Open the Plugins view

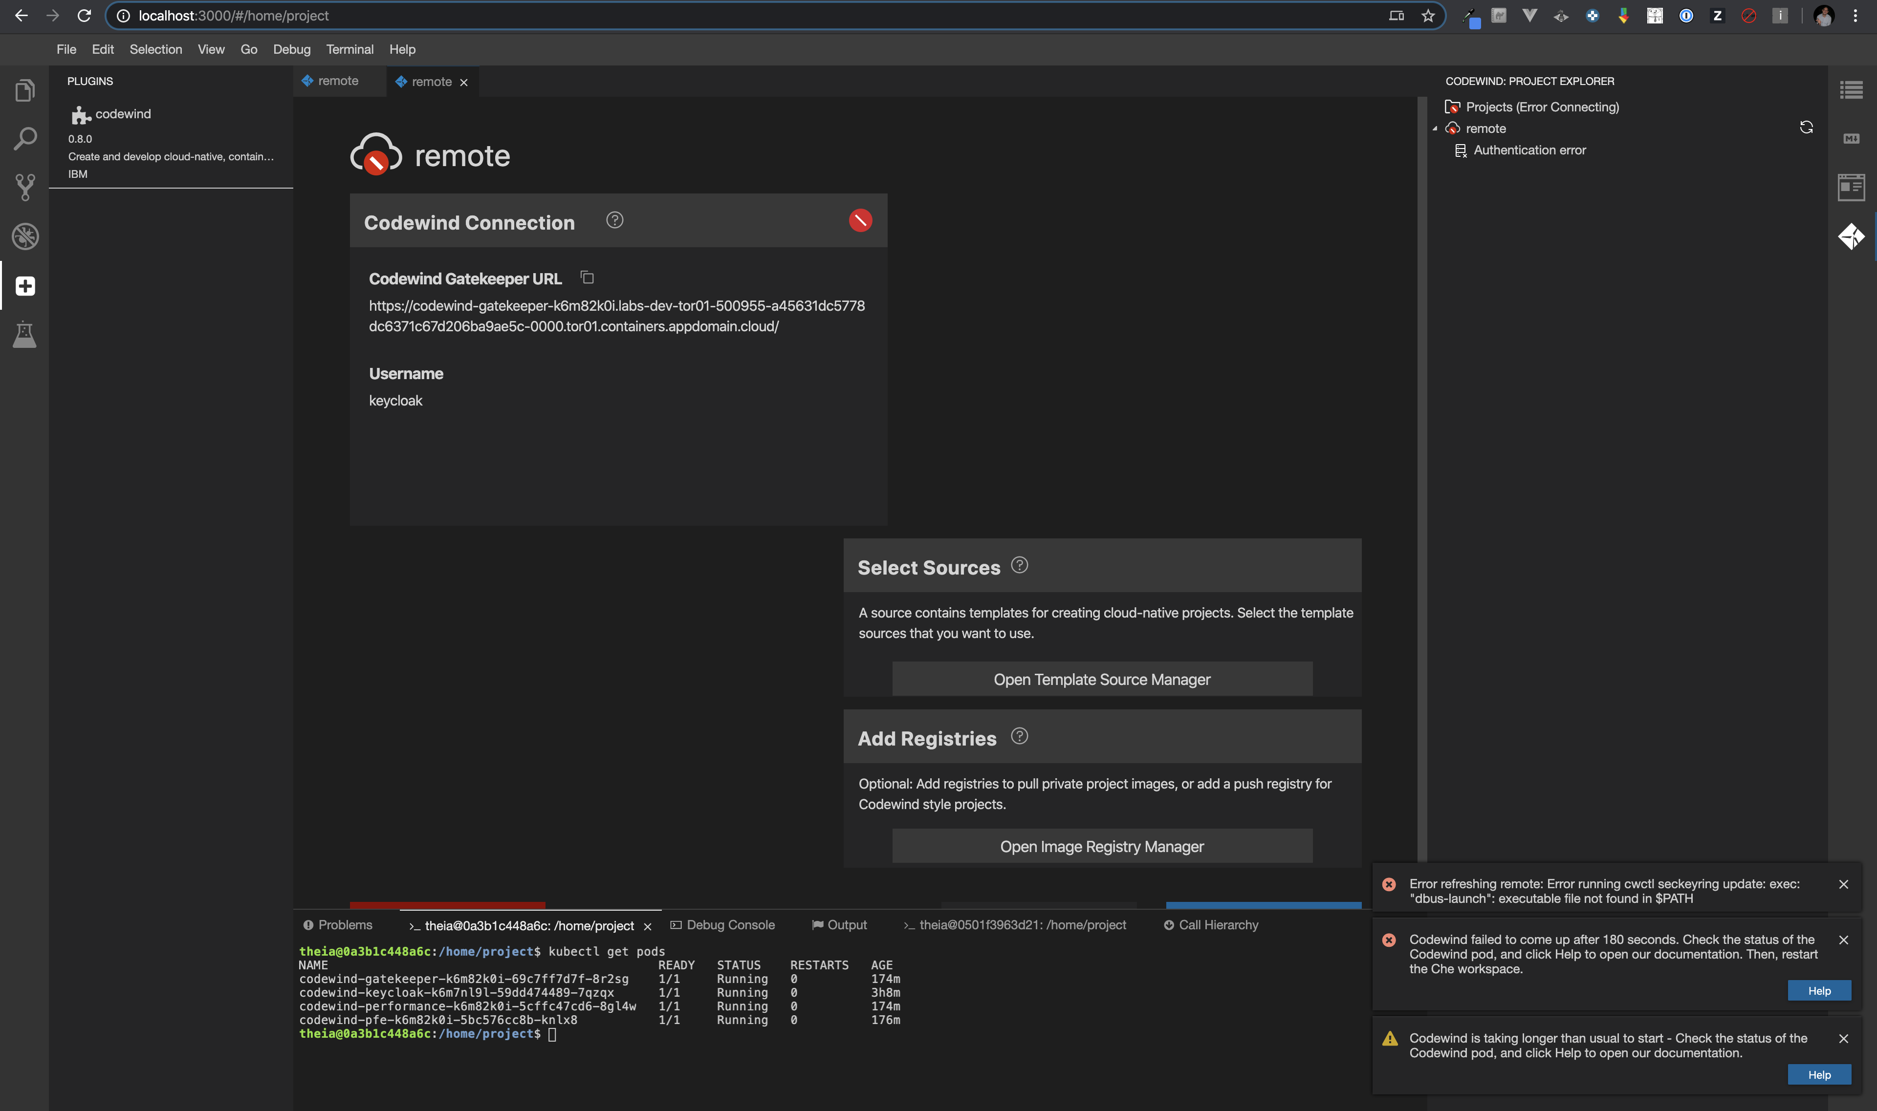tap(25, 285)
